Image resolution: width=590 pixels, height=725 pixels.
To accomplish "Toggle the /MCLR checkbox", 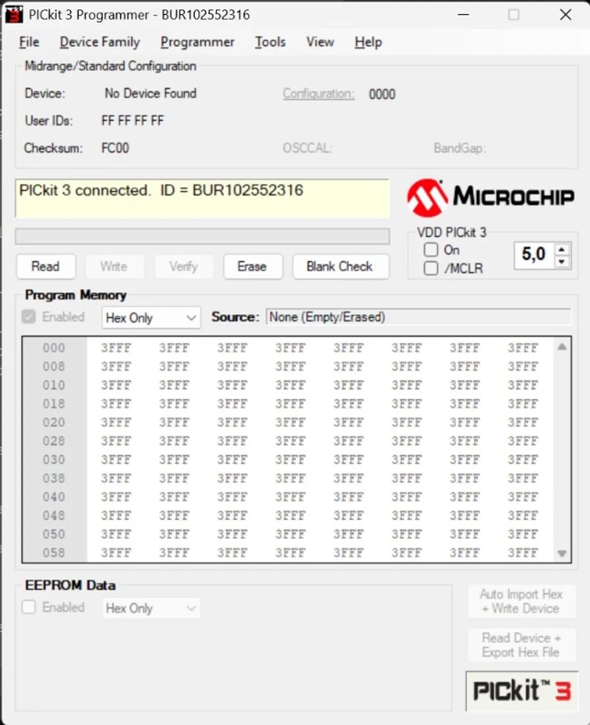I will coord(431,268).
